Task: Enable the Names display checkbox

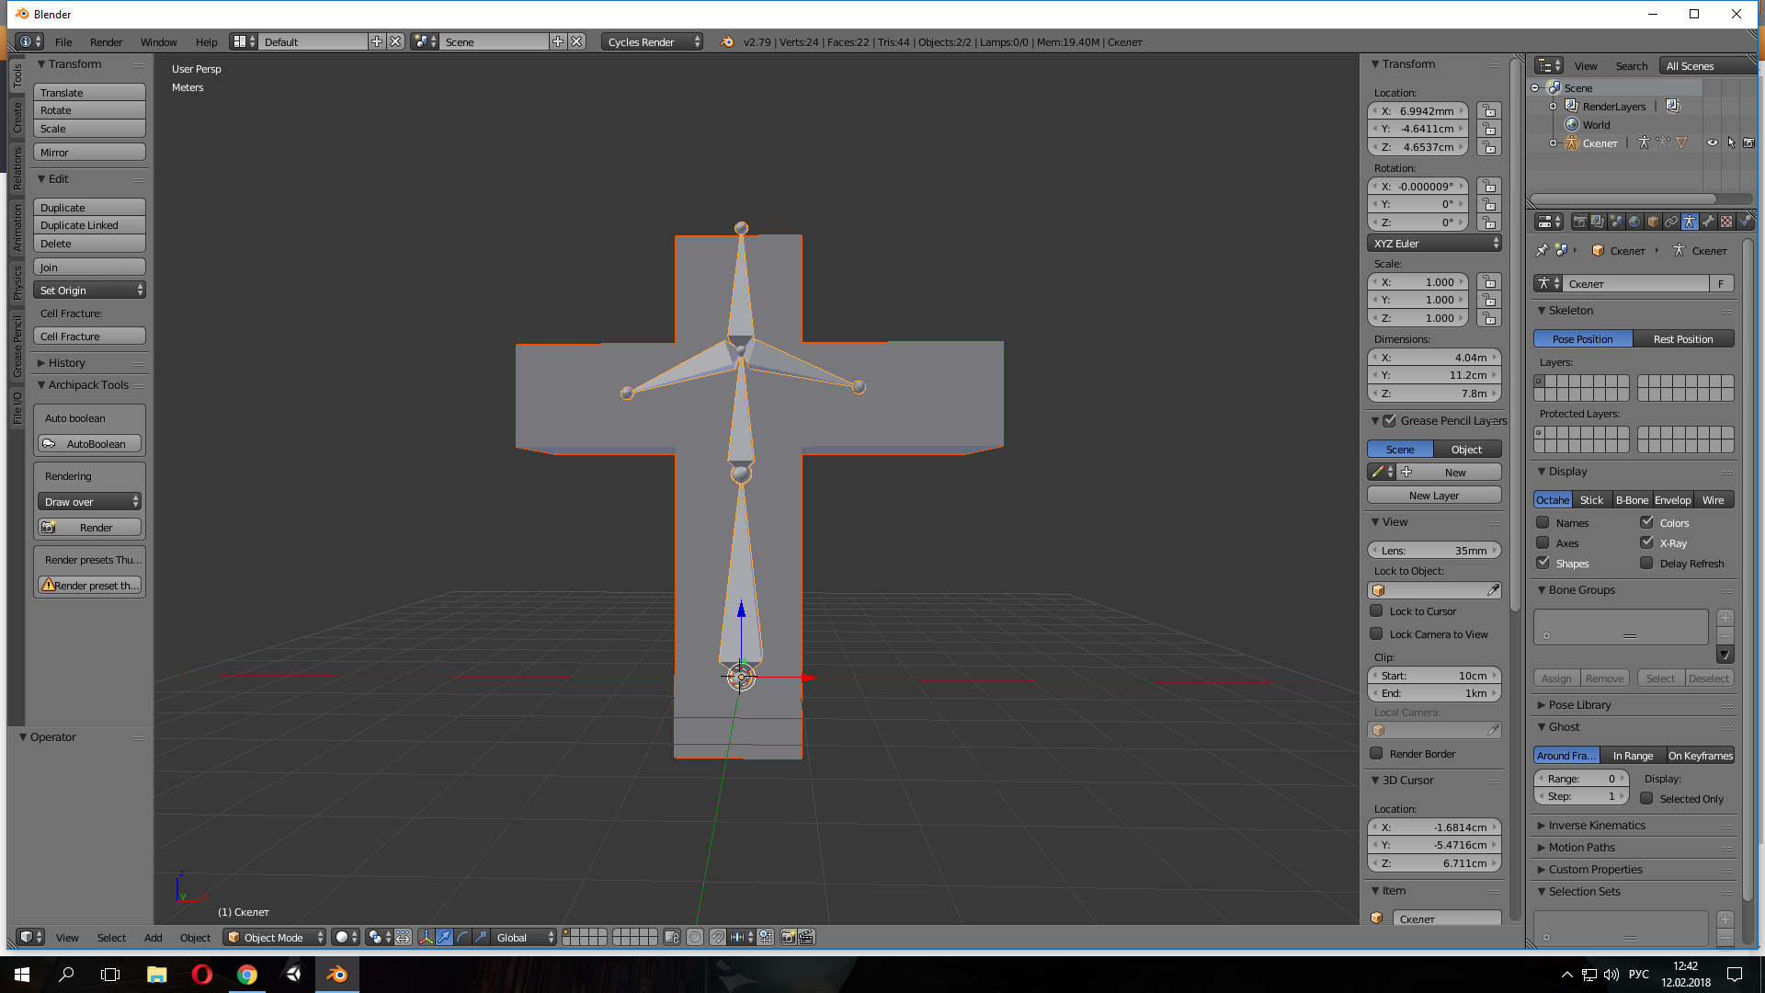Action: [1543, 522]
